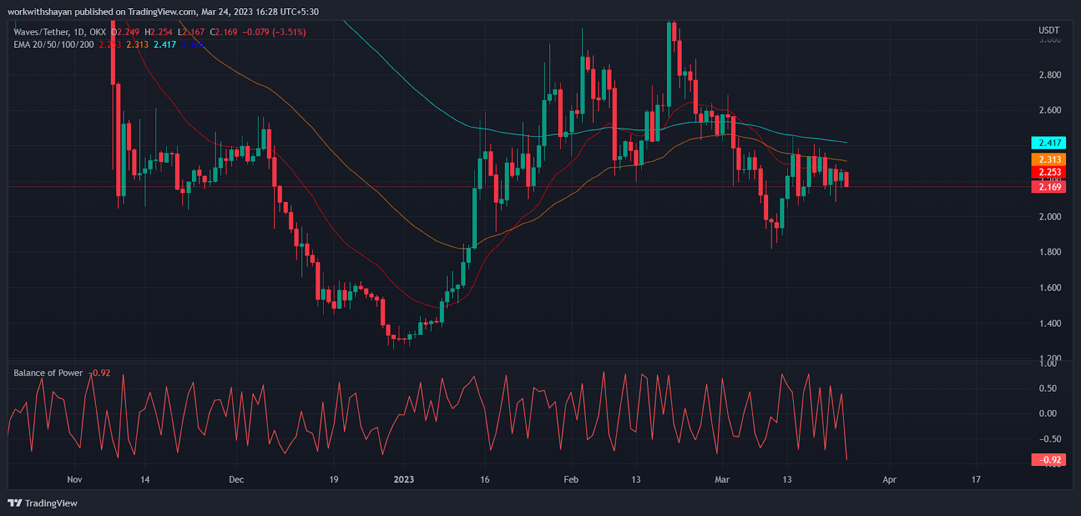Click the high value H2.254 in the legend

(x=159, y=32)
